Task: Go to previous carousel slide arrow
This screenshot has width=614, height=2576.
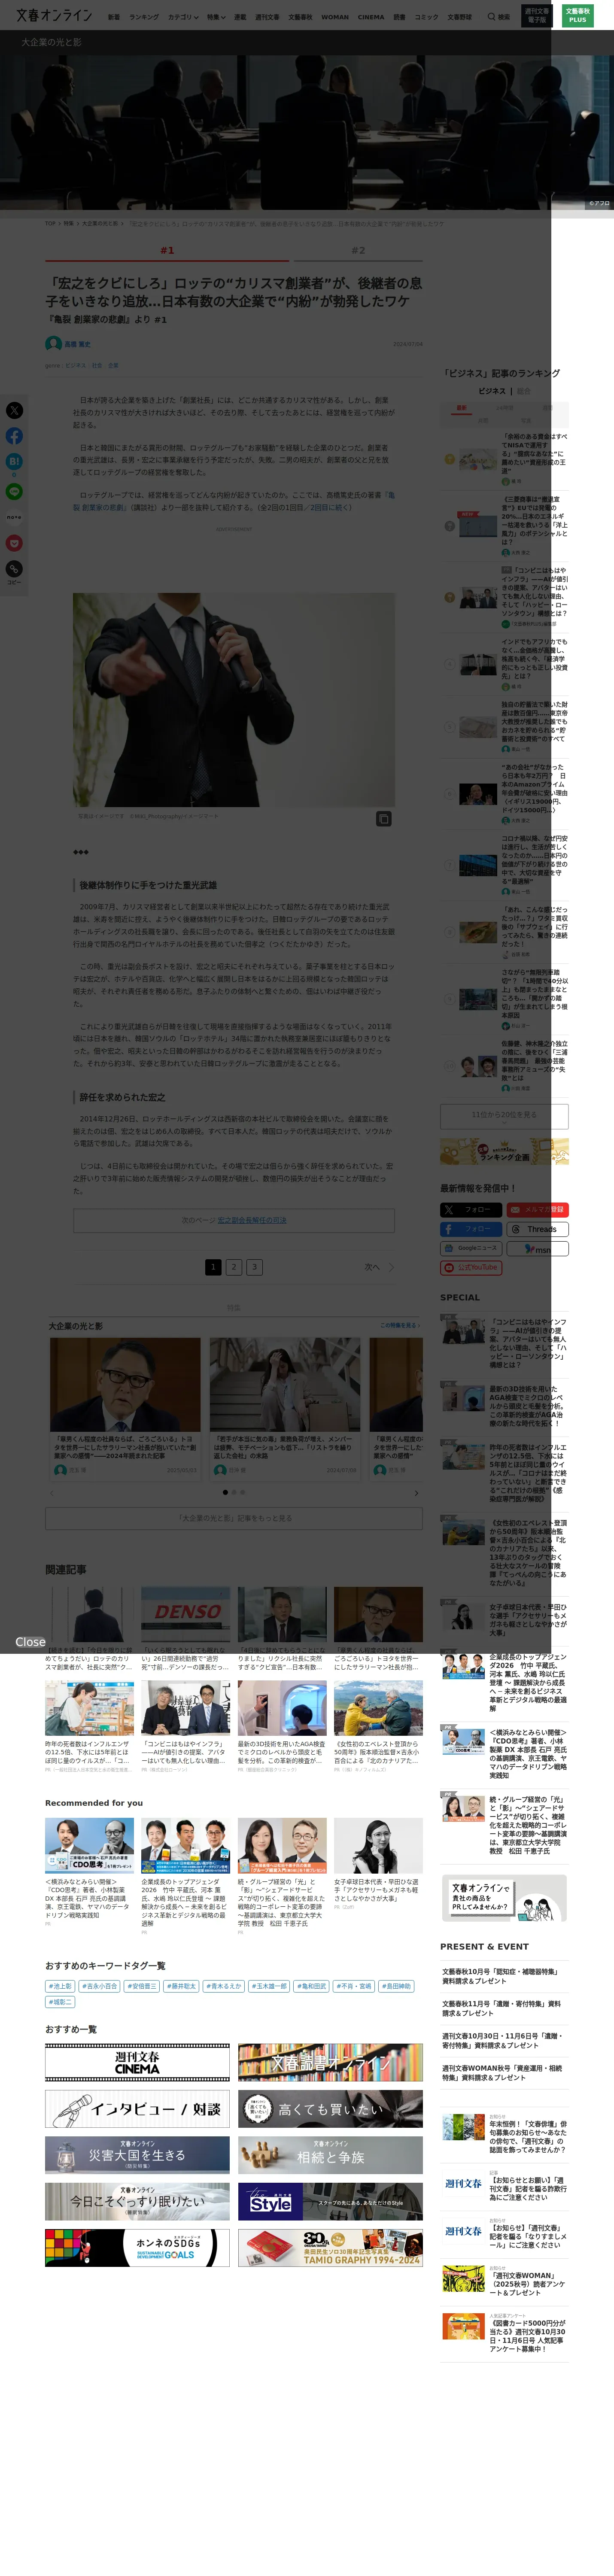Action: [x=52, y=1492]
